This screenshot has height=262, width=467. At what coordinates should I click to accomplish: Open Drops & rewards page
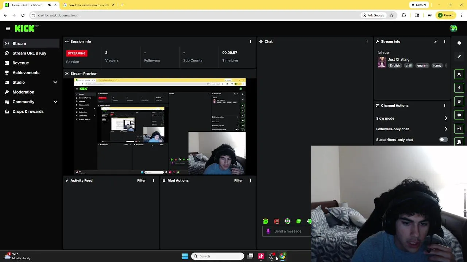(x=31, y=111)
